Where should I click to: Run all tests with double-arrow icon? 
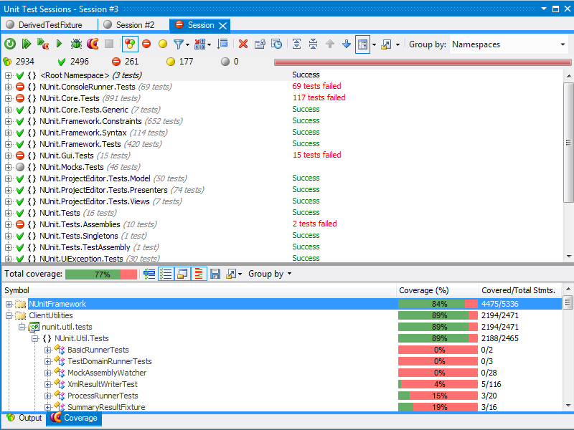(27, 44)
